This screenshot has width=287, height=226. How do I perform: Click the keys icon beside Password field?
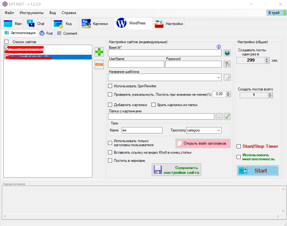point(227,64)
